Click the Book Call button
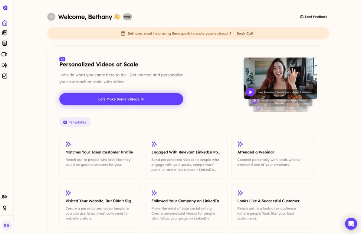Screen dimensions: 361x234 (245, 33)
